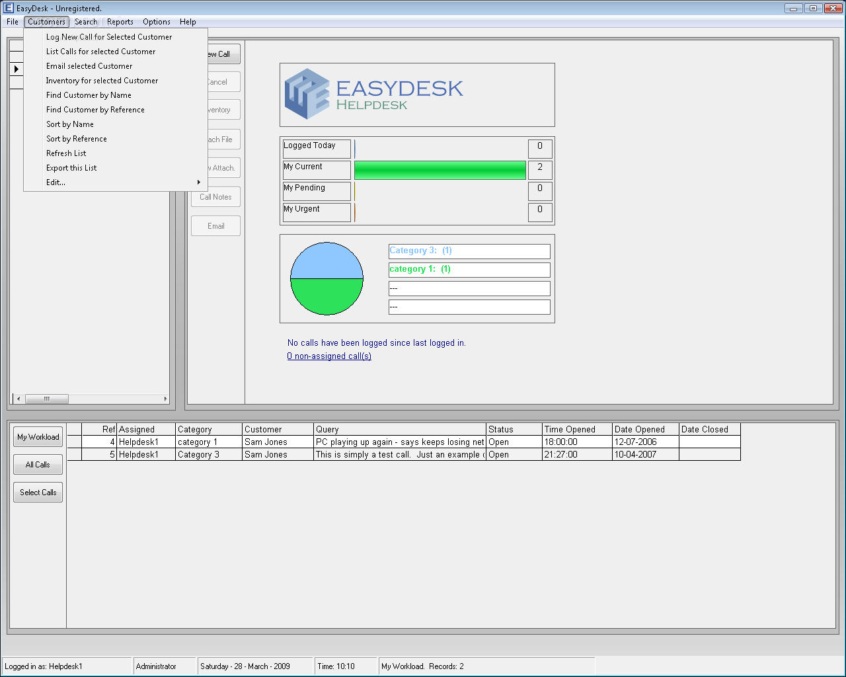
Task: Open the 0 non-assigned call(s) link
Action: tap(329, 356)
